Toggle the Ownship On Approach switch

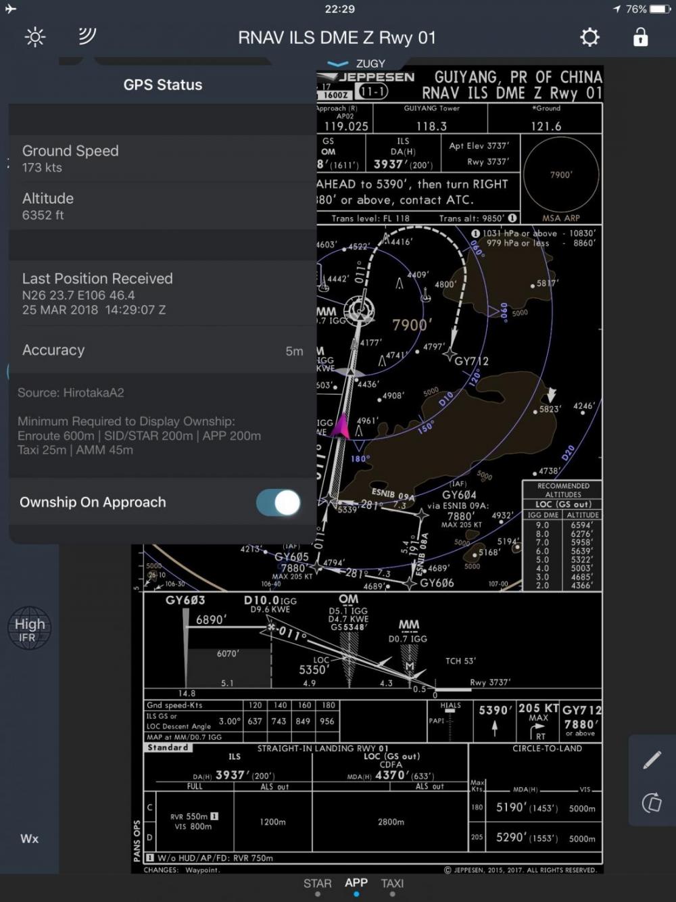coord(278,502)
